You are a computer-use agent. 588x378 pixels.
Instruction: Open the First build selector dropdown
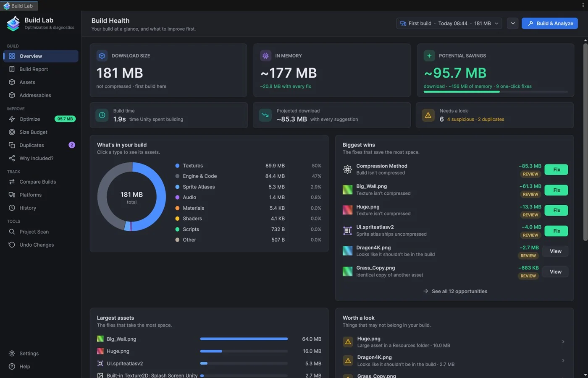[449, 23]
